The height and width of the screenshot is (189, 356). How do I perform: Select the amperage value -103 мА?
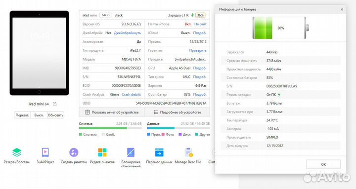point(272,129)
